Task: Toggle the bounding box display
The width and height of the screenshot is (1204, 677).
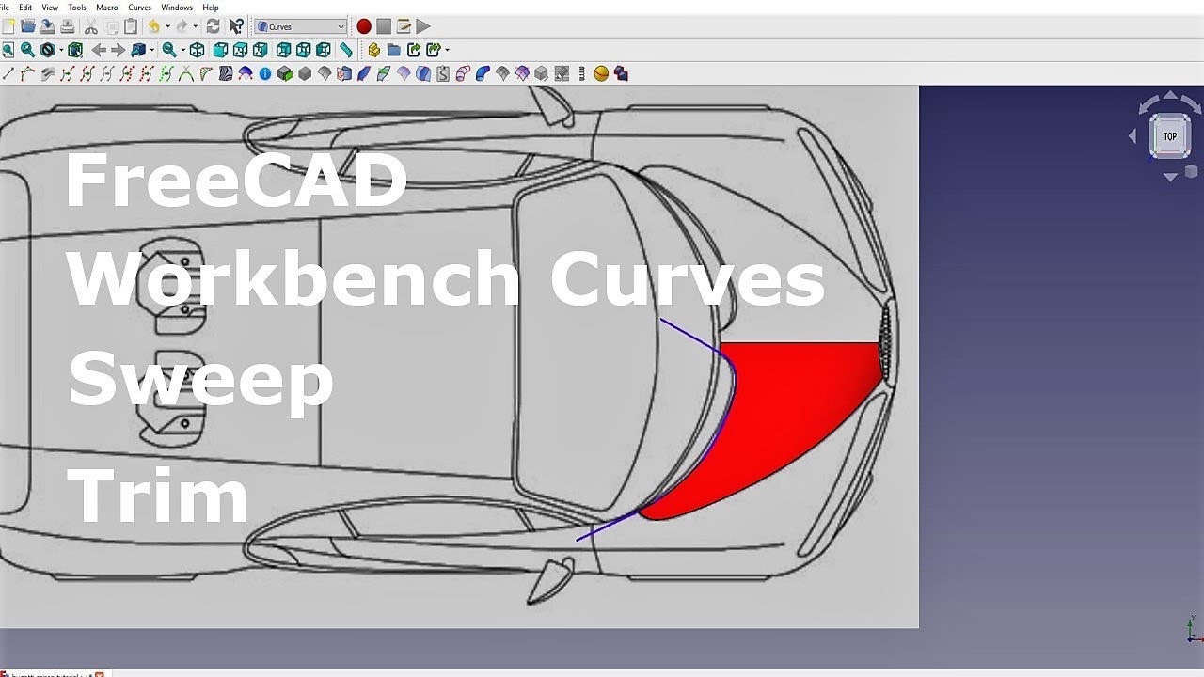Action: 75,50
